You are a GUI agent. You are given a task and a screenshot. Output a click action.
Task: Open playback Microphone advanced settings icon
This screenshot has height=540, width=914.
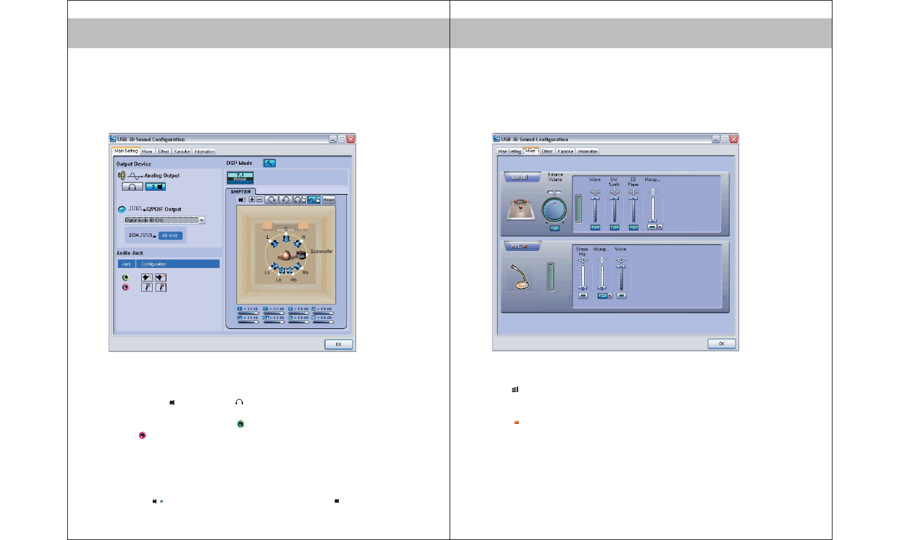point(660,227)
